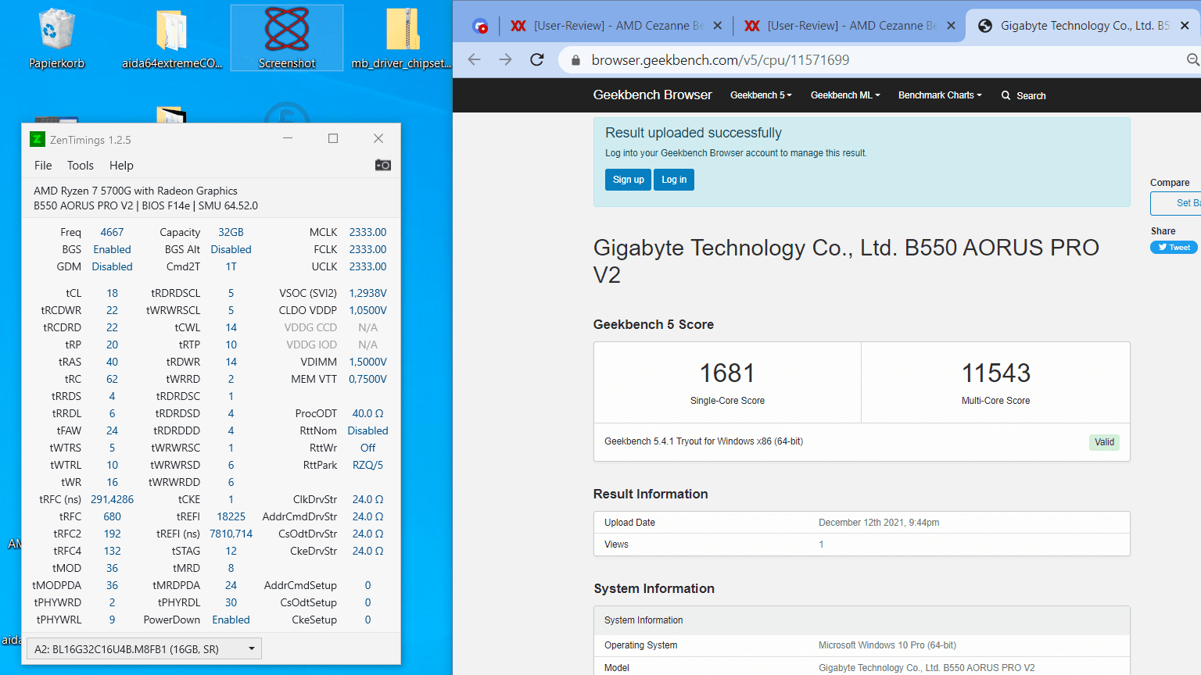The height and width of the screenshot is (675, 1201).
Task: Expand the Benchmark Charts dropdown menu
Action: 940,95
